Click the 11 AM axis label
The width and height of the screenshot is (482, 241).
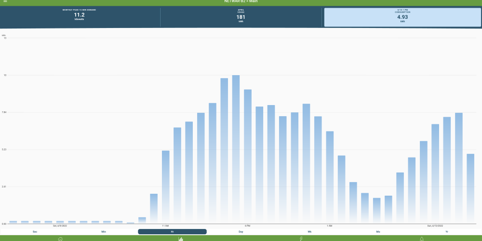(165, 226)
